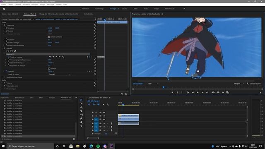Select the audio clip on timeline
Image resolution: width=265 pixels, height=149 pixels.
pyautogui.click(x=128, y=123)
